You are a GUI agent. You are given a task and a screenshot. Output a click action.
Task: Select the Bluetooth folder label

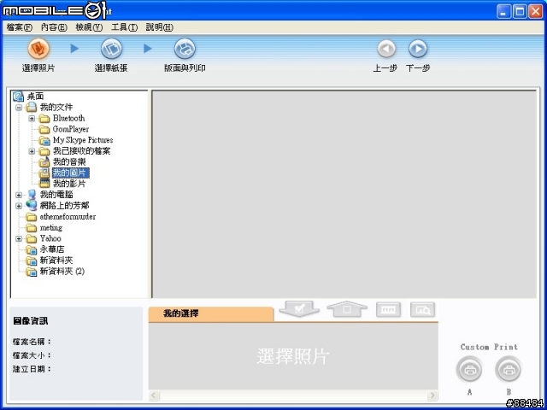click(x=68, y=118)
